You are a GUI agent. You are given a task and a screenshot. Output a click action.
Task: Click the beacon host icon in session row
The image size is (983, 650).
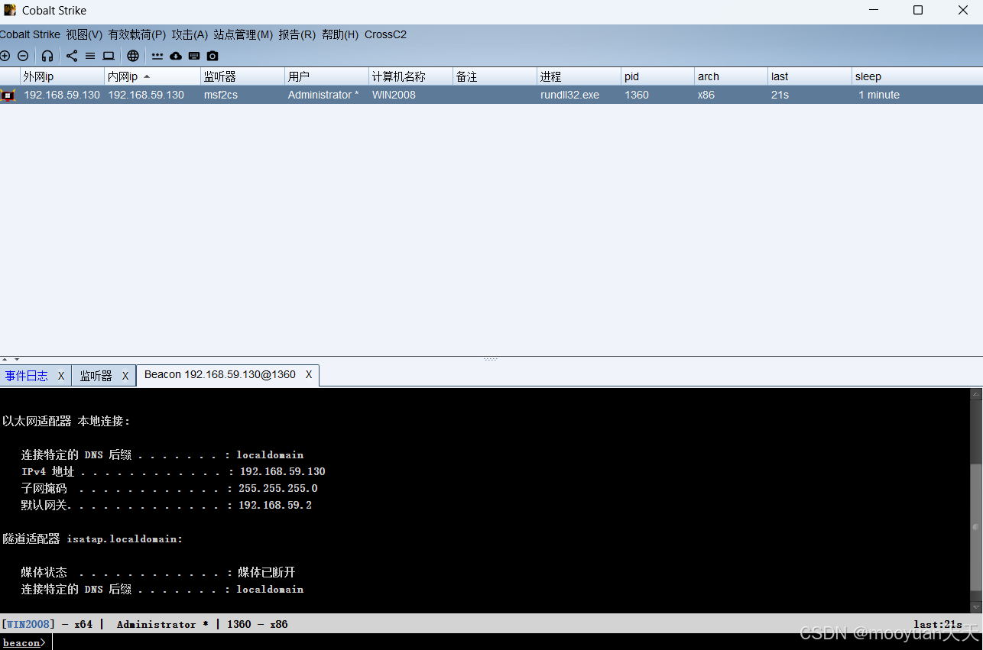[x=8, y=95]
